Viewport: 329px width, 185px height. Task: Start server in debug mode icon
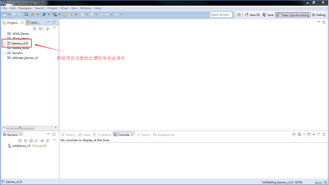[26, 141]
